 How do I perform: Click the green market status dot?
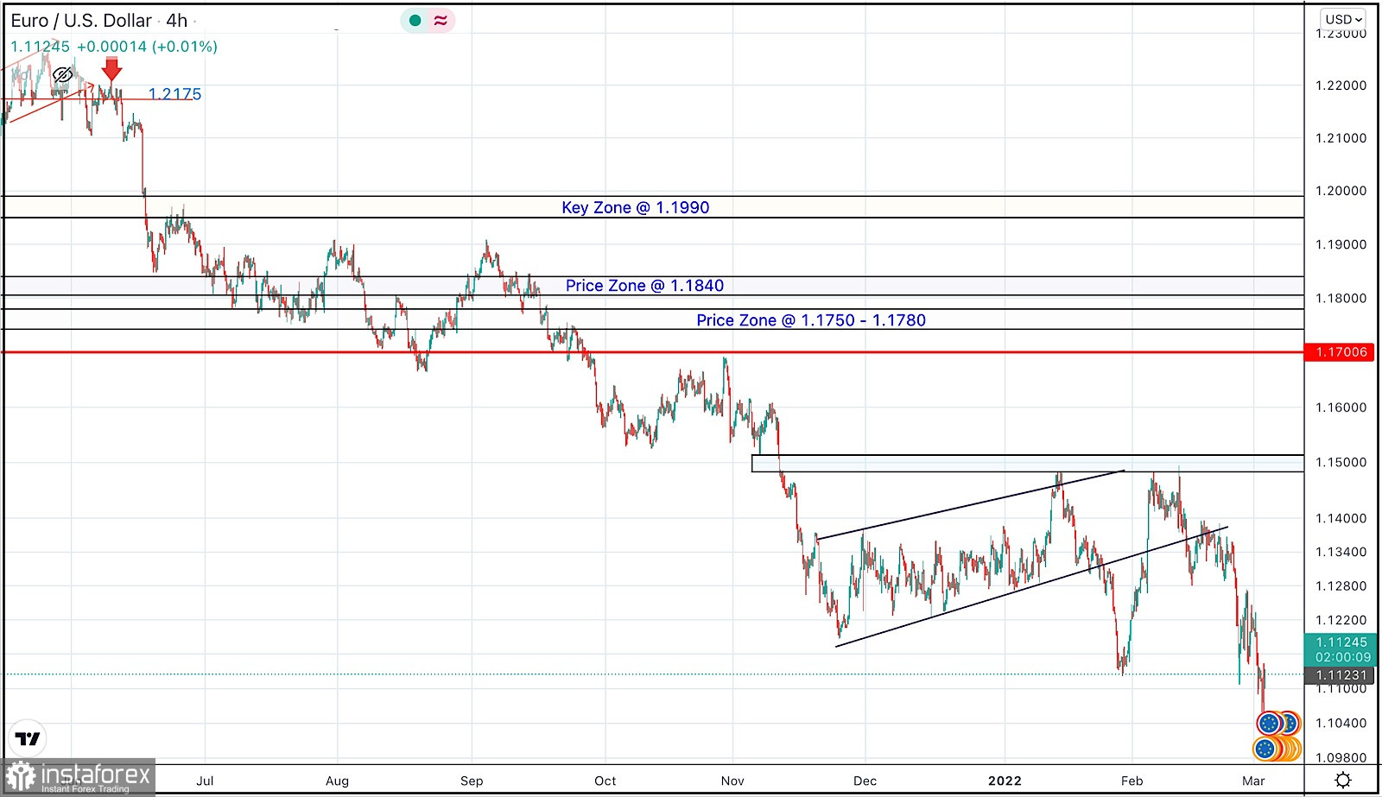coord(415,21)
